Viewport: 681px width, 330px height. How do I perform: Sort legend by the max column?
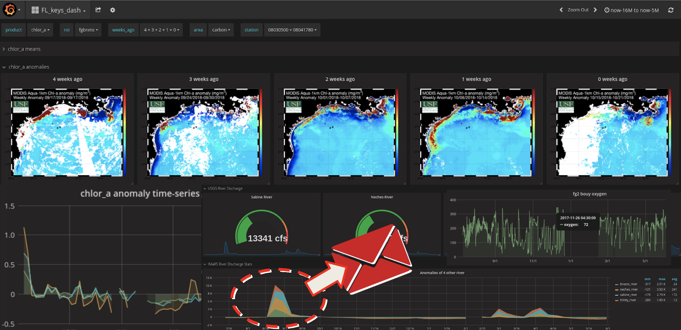(x=662, y=279)
